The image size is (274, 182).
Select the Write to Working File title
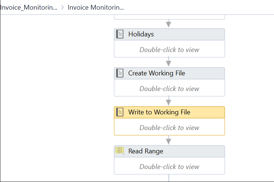click(x=159, y=112)
